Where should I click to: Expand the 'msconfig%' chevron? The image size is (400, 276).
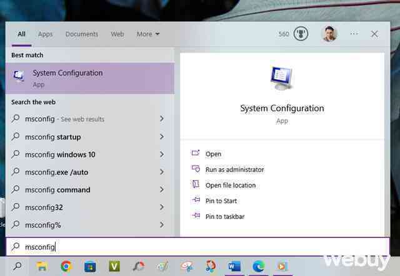162,225
